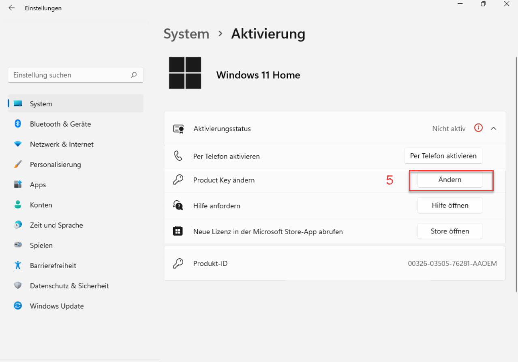Viewport: 518px width, 362px height.
Task: Click the red info icon beside Nicht aktiv
Action: tap(479, 128)
